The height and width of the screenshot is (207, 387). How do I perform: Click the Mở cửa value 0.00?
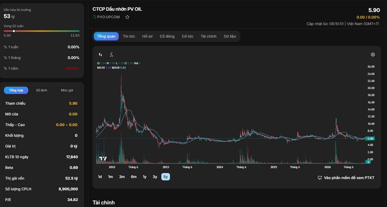point(73,114)
